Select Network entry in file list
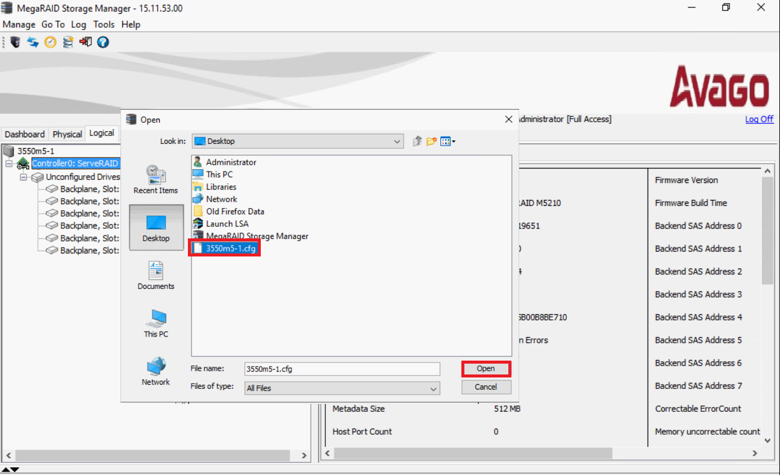 [x=215, y=199]
